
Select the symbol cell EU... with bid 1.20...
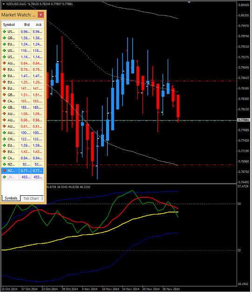coord(11,82)
